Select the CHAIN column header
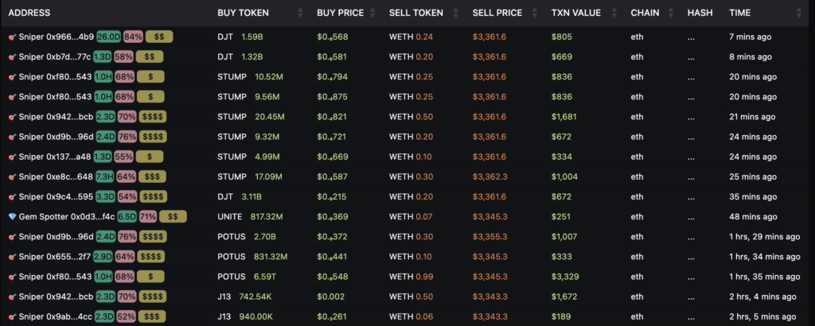The height and width of the screenshot is (326, 815). pyautogui.click(x=644, y=14)
